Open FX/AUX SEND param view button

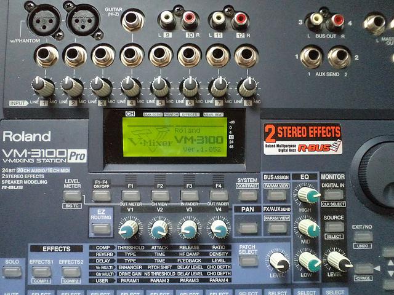[277, 227]
